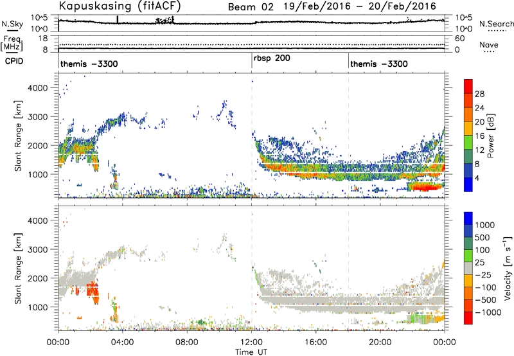
Task: Select the "Freq. [MHz]" axis label
Action: click(12, 43)
